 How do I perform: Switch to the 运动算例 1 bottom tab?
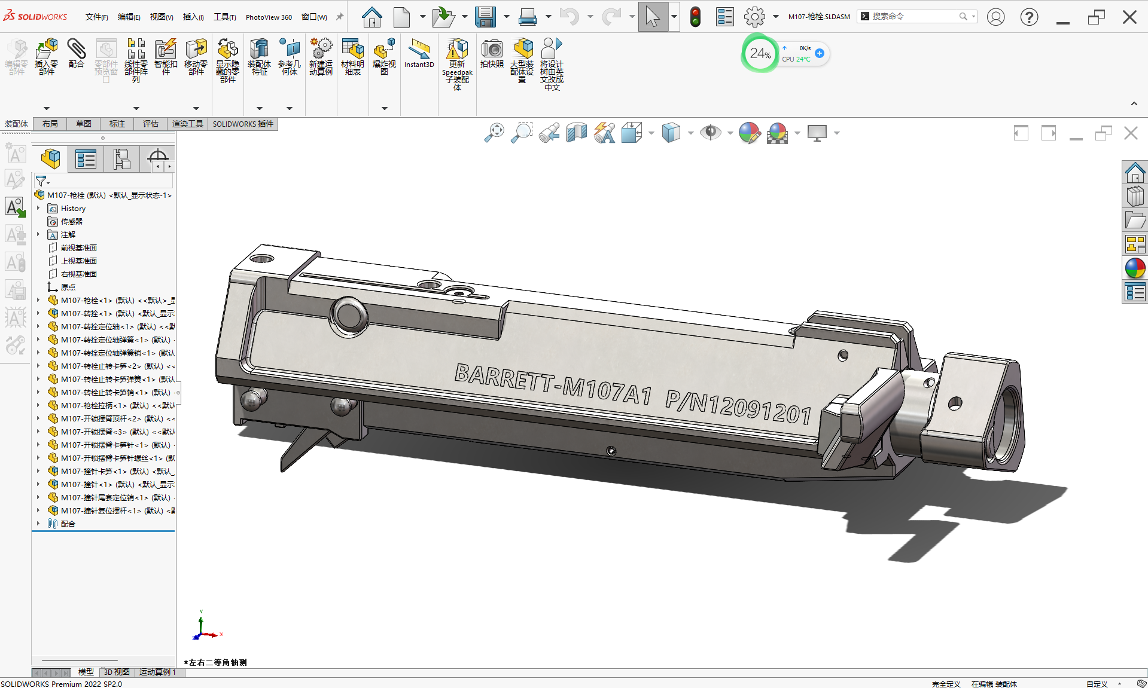coord(158,672)
